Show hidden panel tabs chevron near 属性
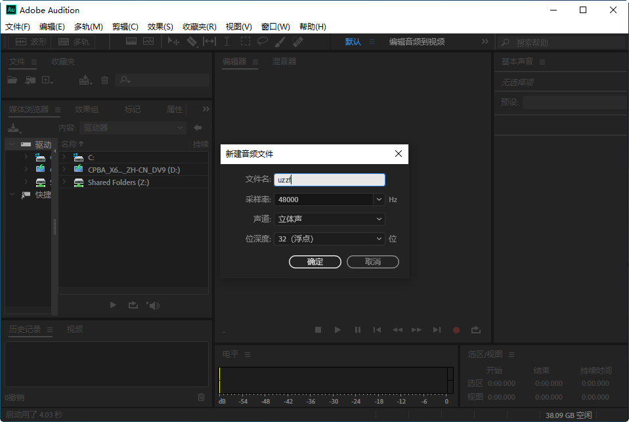 point(206,109)
